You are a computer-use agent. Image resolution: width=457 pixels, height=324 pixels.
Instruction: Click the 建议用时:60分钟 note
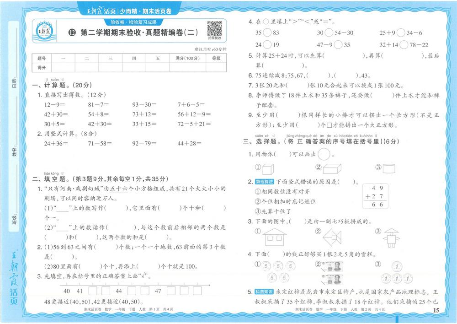point(210,49)
